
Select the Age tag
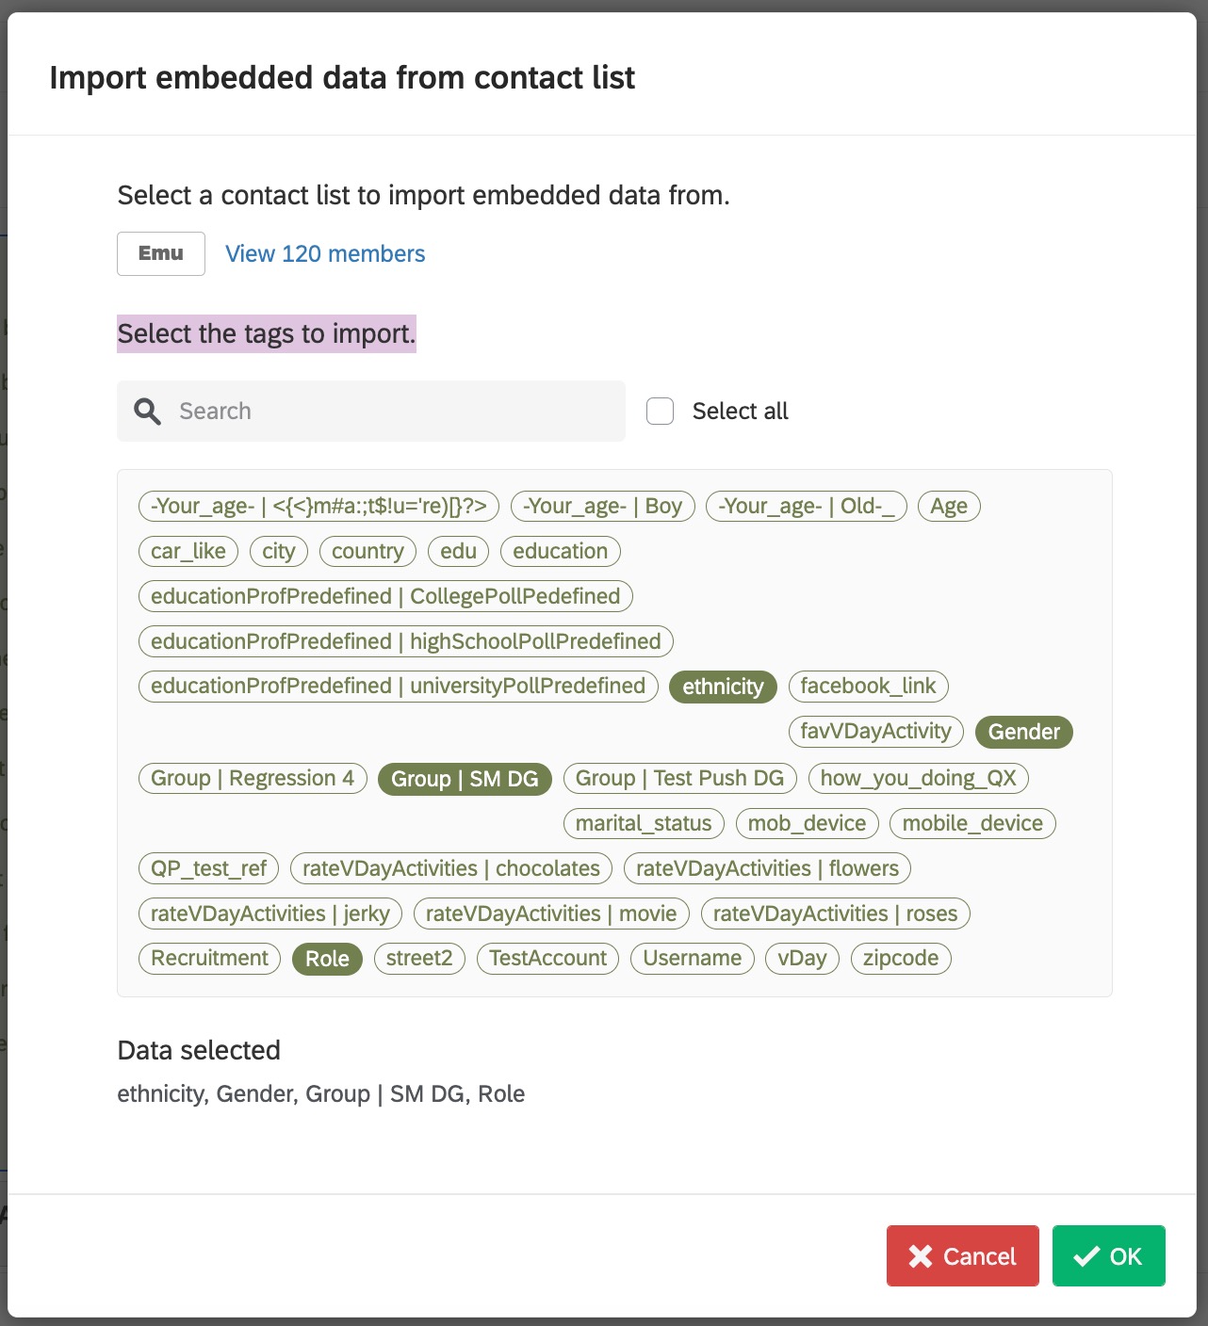point(949,506)
